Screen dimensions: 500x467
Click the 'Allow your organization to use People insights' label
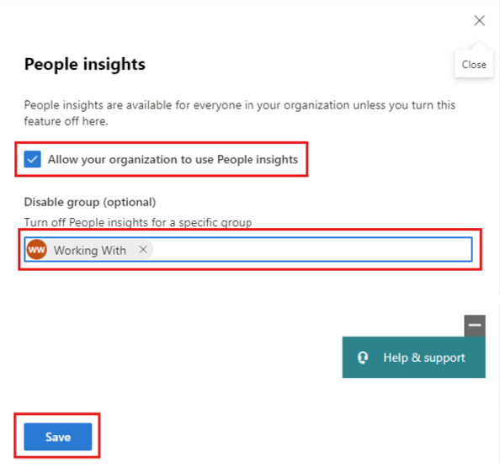pyautogui.click(x=173, y=159)
